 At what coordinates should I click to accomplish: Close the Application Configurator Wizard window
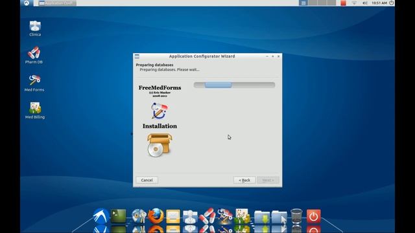(x=278, y=56)
